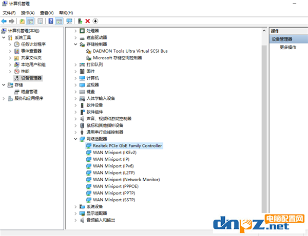This screenshot has height=236, width=308.
Task: Expand the 任务计划程序 node
Action: [x=10, y=44]
